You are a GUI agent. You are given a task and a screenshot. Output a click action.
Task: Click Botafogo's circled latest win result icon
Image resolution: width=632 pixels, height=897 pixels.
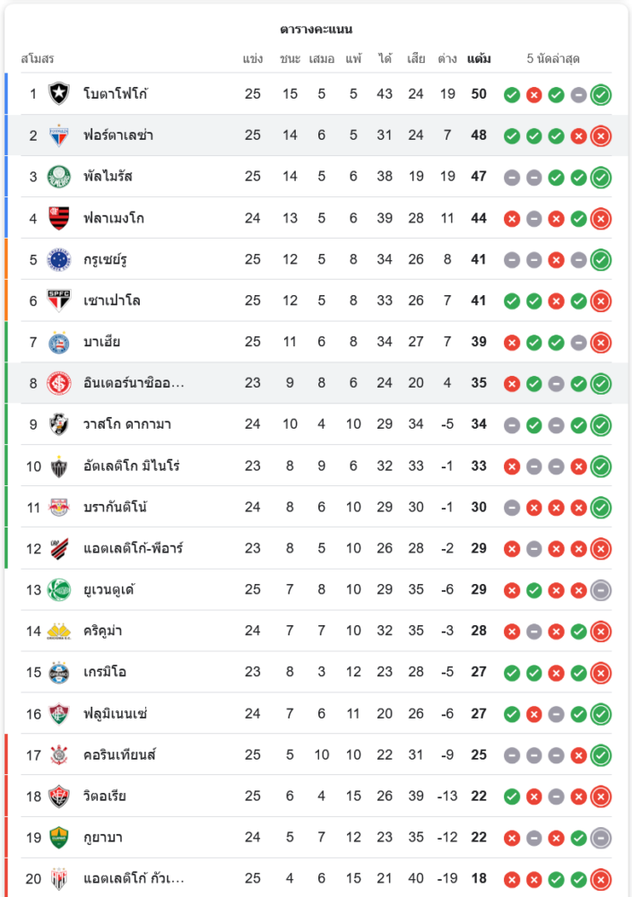point(602,94)
